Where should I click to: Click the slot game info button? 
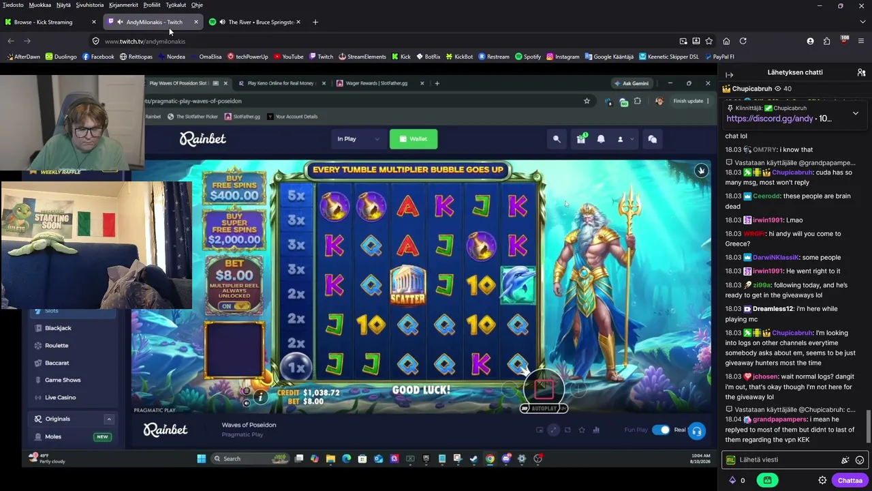tap(260, 396)
